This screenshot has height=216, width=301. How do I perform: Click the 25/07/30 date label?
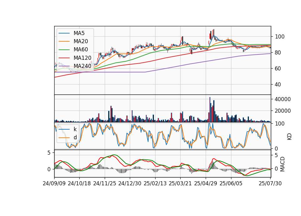[270, 183]
